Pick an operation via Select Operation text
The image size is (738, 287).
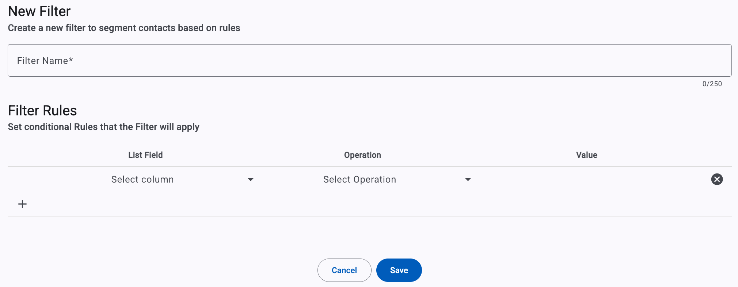coord(360,179)
